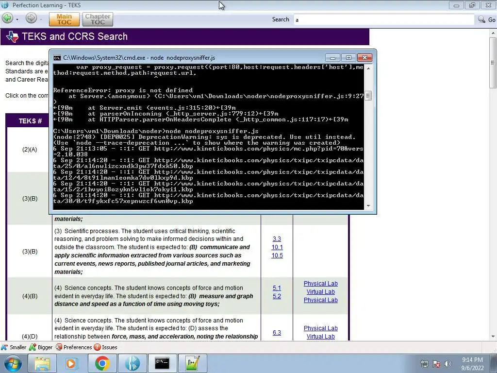Click cmd window system menu icon

pyautogui.click(x=57, y=58)
